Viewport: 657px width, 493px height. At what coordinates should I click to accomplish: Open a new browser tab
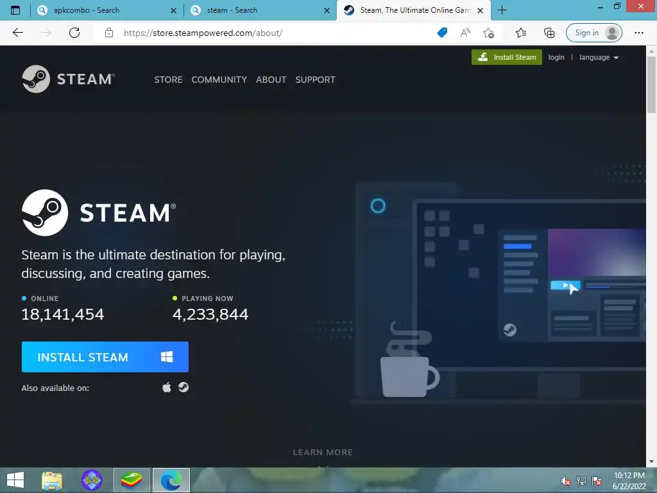point(502,10)
